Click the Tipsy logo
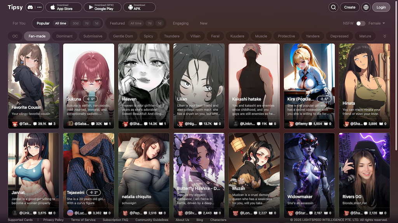The width and height of the screenshot is (398, 223). tap(15, 7)
